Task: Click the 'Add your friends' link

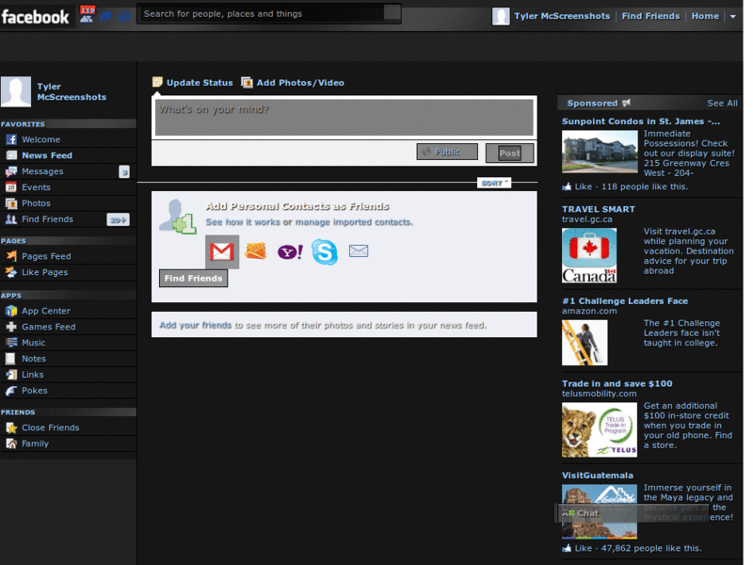Action: click(x=196, y=325)
